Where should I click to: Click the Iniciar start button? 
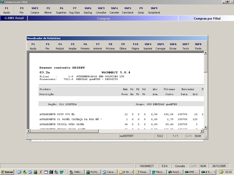tap(7, 172)
